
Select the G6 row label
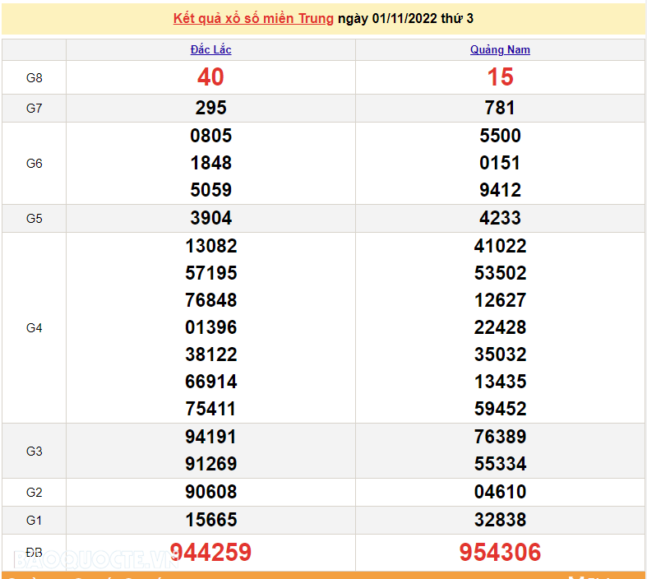(34, 163)
